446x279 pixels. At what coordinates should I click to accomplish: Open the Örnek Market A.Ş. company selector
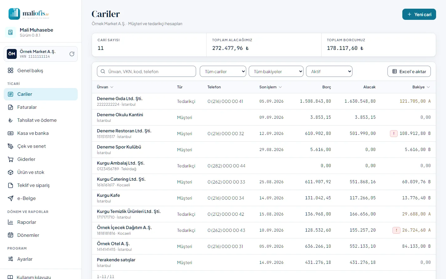pos(41,54)
